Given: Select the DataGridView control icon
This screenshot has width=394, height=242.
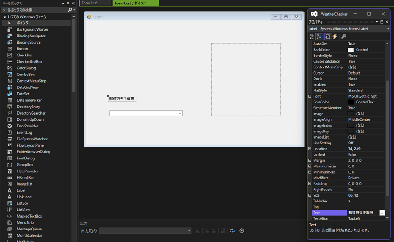Looking at the screenshot, I should coord(9,87).
